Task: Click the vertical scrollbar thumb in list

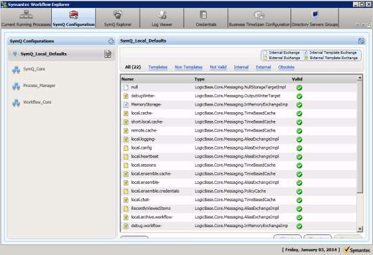Action: (360, 137)
